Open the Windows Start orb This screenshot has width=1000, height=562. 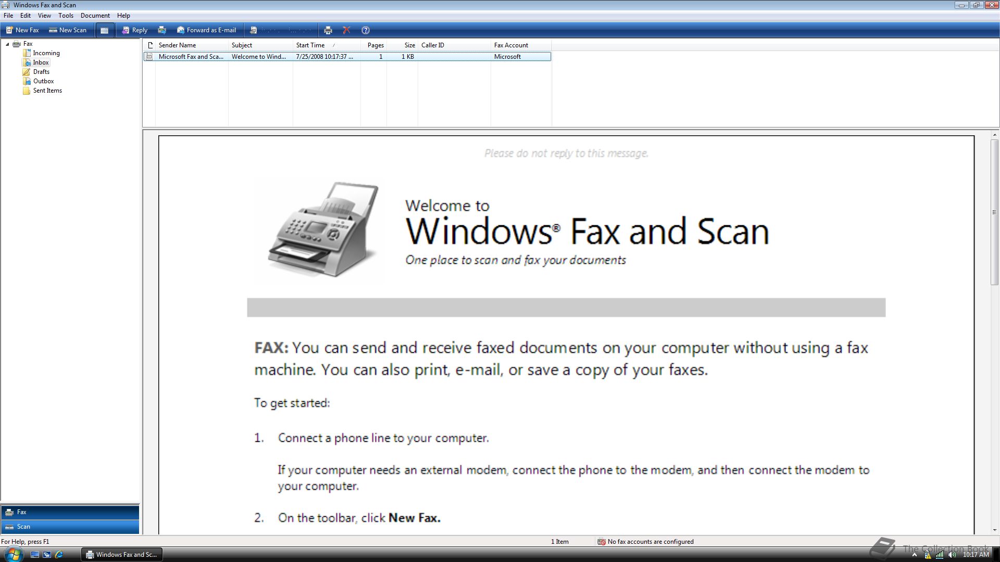click(x=13, y=554)
